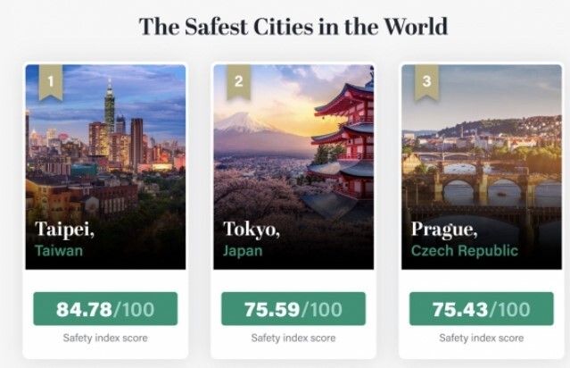Click the 75.43/100 score badge
570x368 pixels.
pyautogui.click(x=482, y=309)
